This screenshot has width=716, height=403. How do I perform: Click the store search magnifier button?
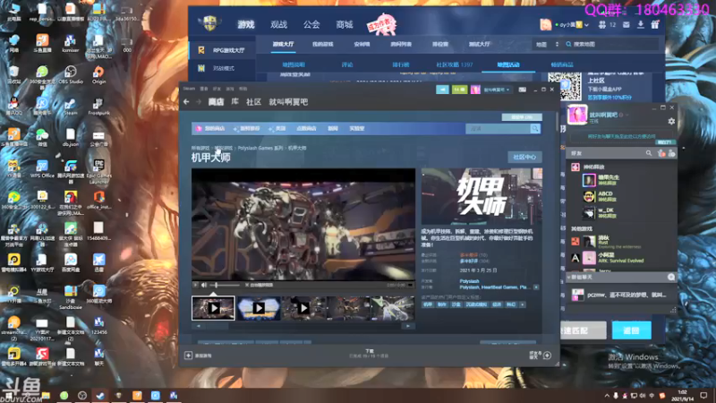coord(535,129)
